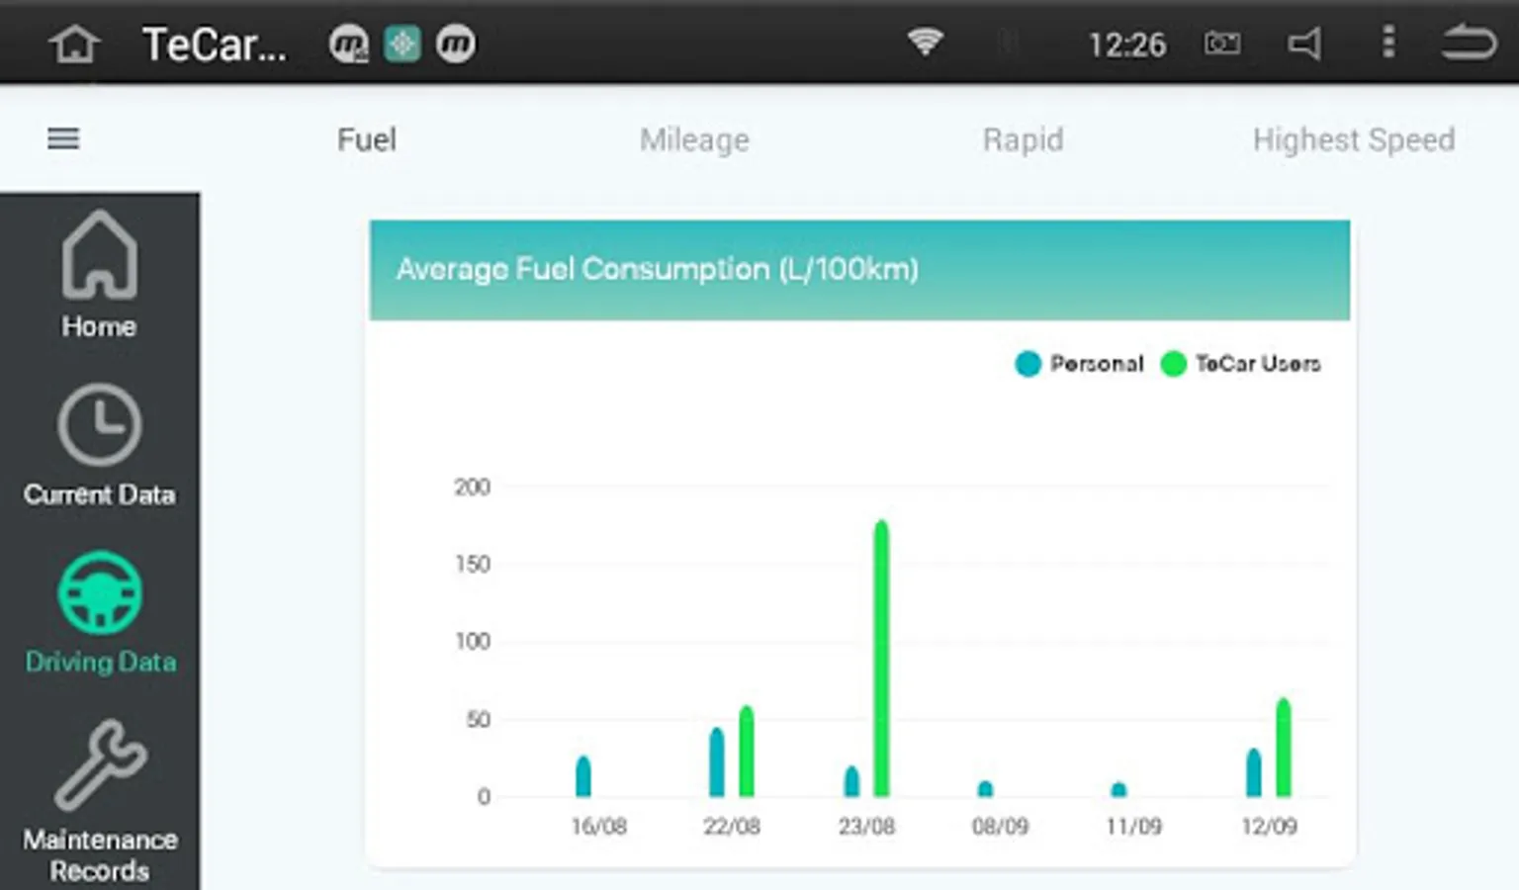The width and height of the screenshot is (1519, 890).
Task: Switch to the Mileage tab
Action: coord(694,139)
